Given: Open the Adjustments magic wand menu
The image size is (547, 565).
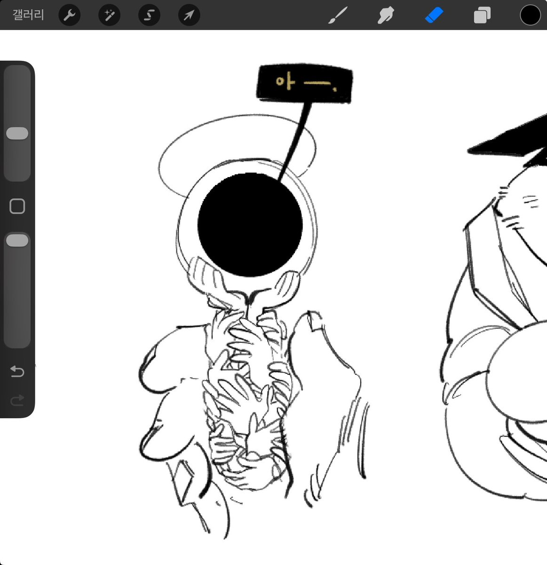Looking at the screenshot, I should point(109,16).
